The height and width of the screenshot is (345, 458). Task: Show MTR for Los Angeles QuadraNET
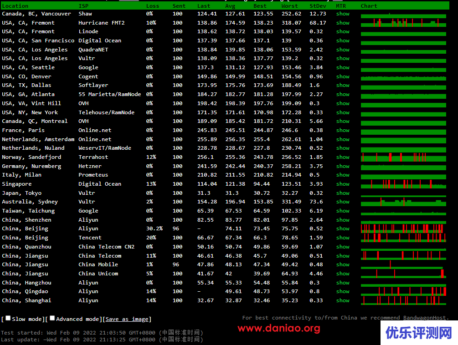click(343, 50)
